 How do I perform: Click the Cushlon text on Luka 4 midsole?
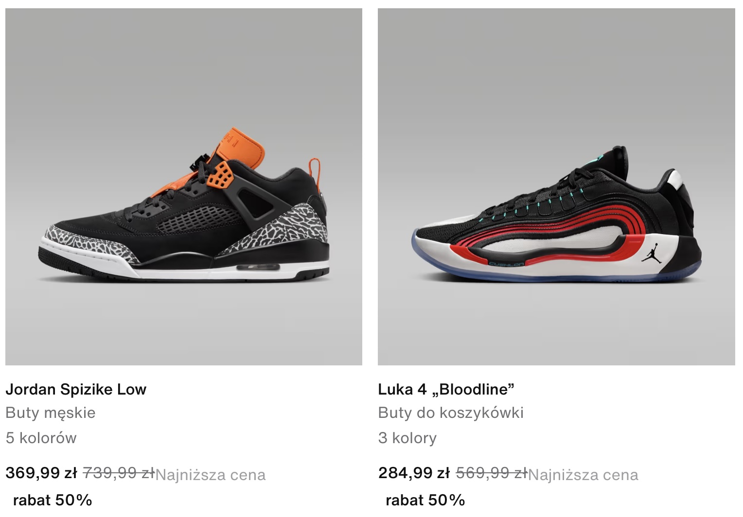[507, 264]
